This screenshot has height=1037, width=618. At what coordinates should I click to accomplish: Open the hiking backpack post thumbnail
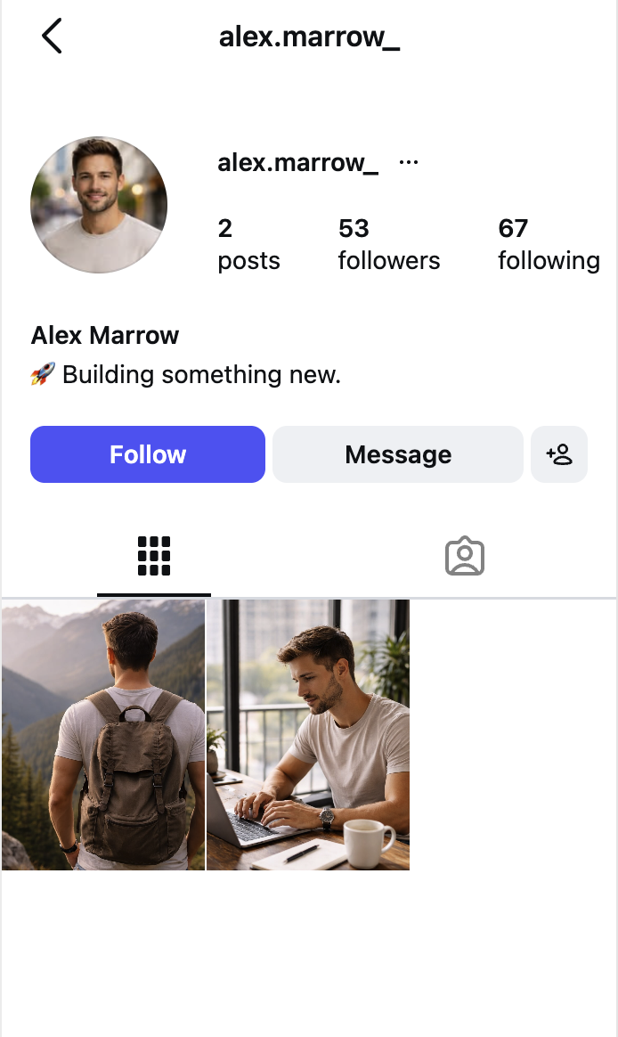coord(103,734)
